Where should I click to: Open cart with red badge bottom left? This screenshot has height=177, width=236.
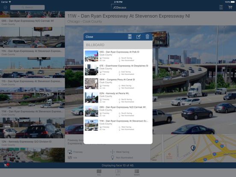coord(6,165)
